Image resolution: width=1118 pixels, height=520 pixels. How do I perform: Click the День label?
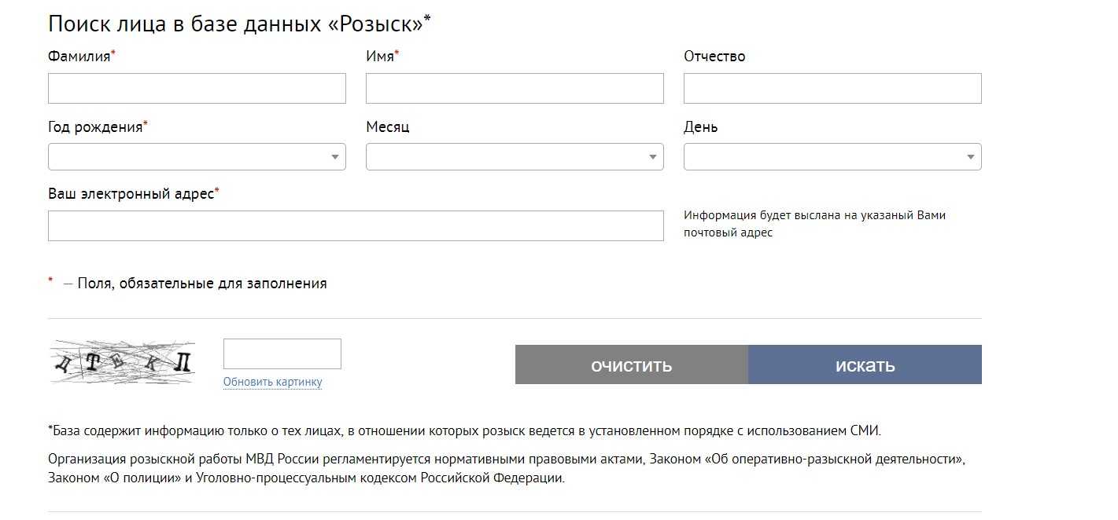[700, 127]
